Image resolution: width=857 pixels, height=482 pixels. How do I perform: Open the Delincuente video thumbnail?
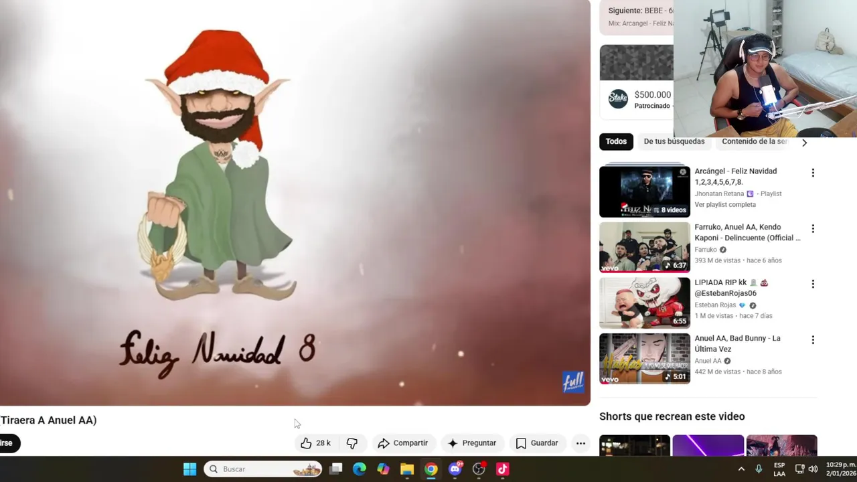pyautogui.click(x=644, y=248)
